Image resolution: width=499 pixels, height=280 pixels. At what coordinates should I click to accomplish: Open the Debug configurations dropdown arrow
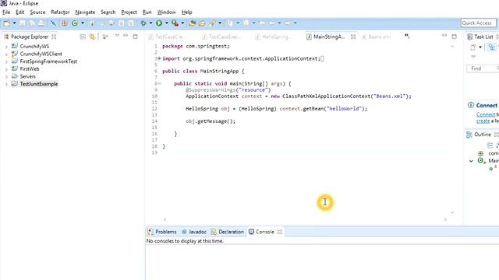point(150,23)
